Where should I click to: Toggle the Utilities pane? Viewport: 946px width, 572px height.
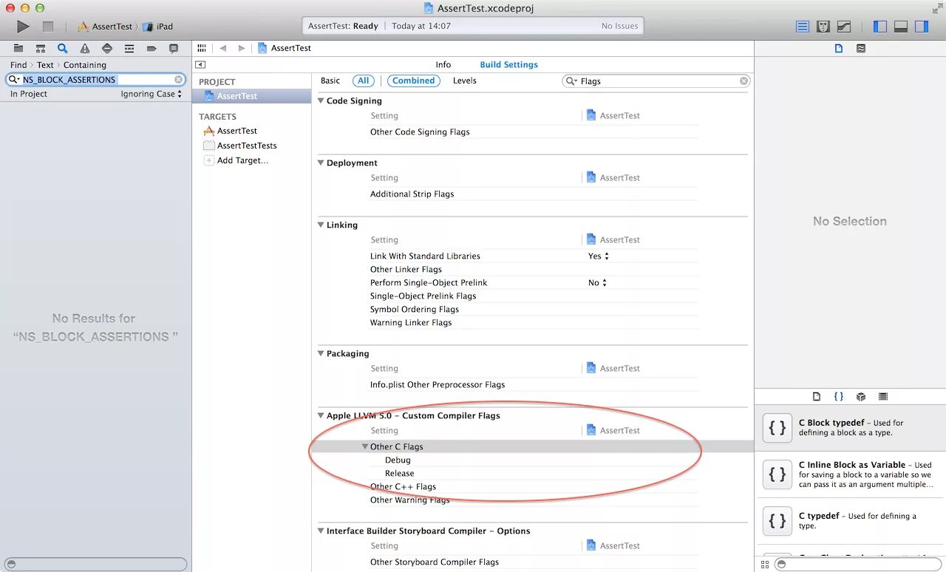point(921,27)
